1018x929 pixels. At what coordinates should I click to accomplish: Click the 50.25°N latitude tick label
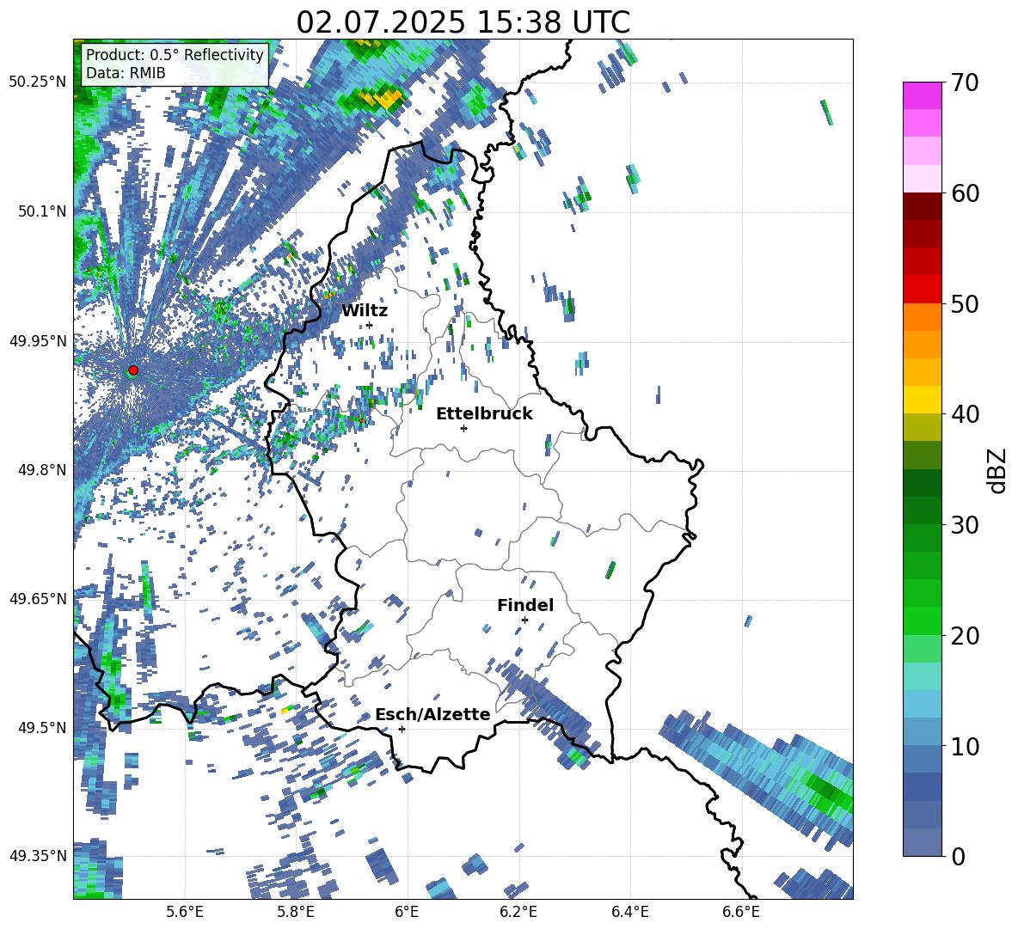point(38,83)
